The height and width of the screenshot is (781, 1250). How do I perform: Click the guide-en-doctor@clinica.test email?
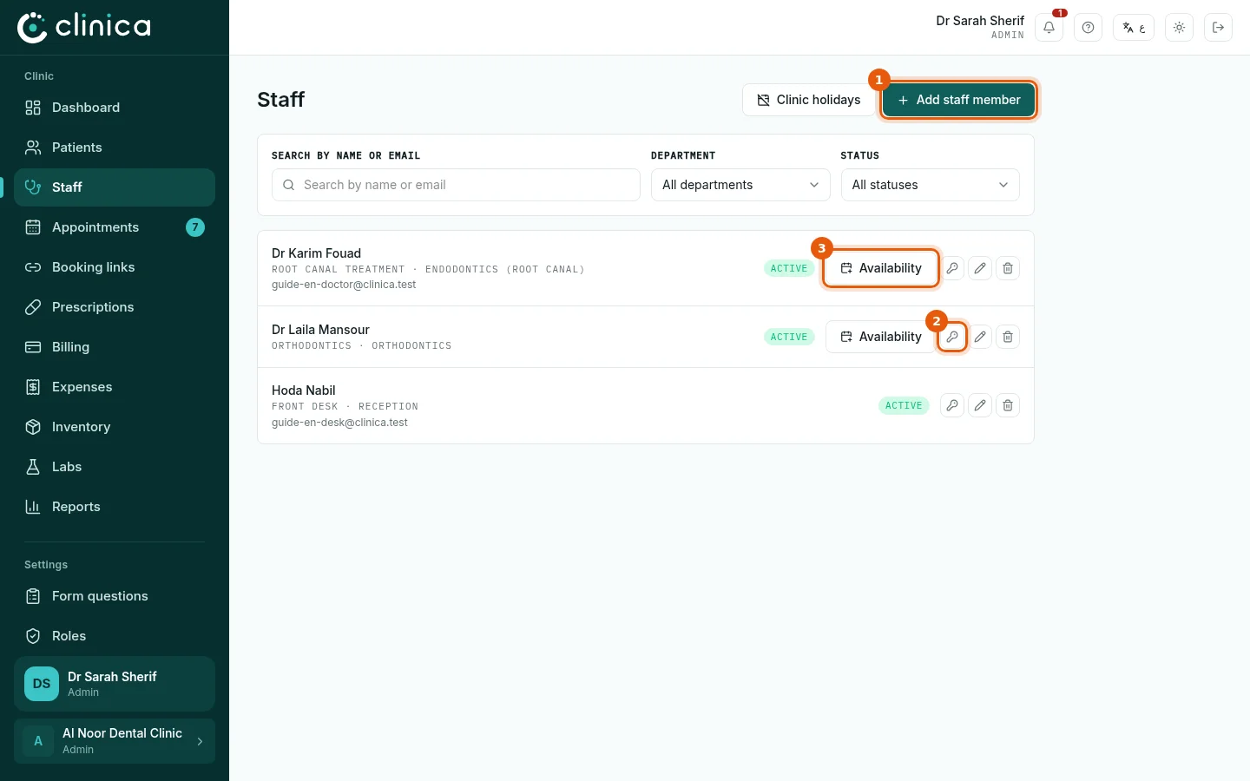click(x=344, y=285)
